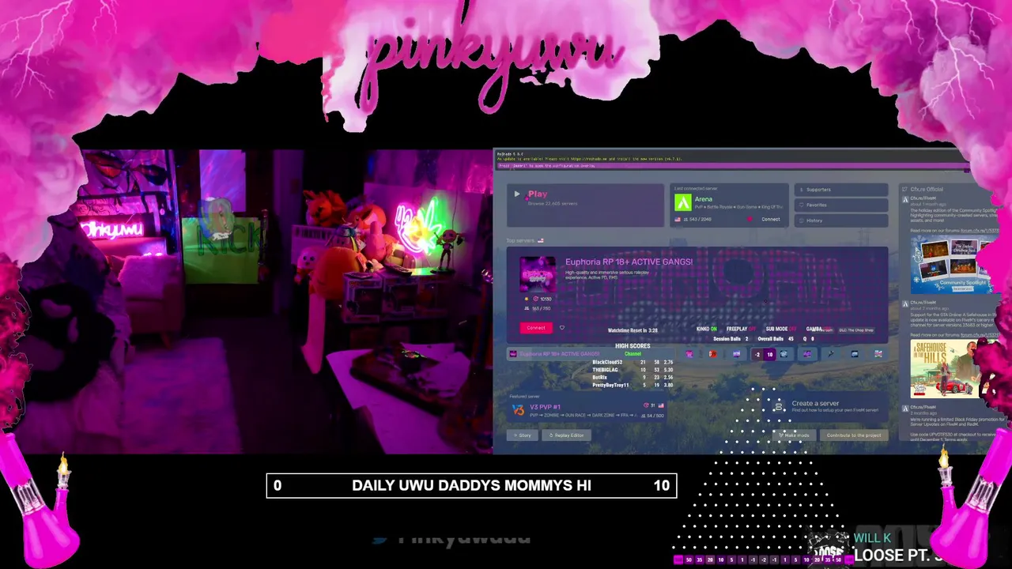The image size is (1012, 569).
Task: Select the THEBIGLAG high score row
Action: click(632, 370)
